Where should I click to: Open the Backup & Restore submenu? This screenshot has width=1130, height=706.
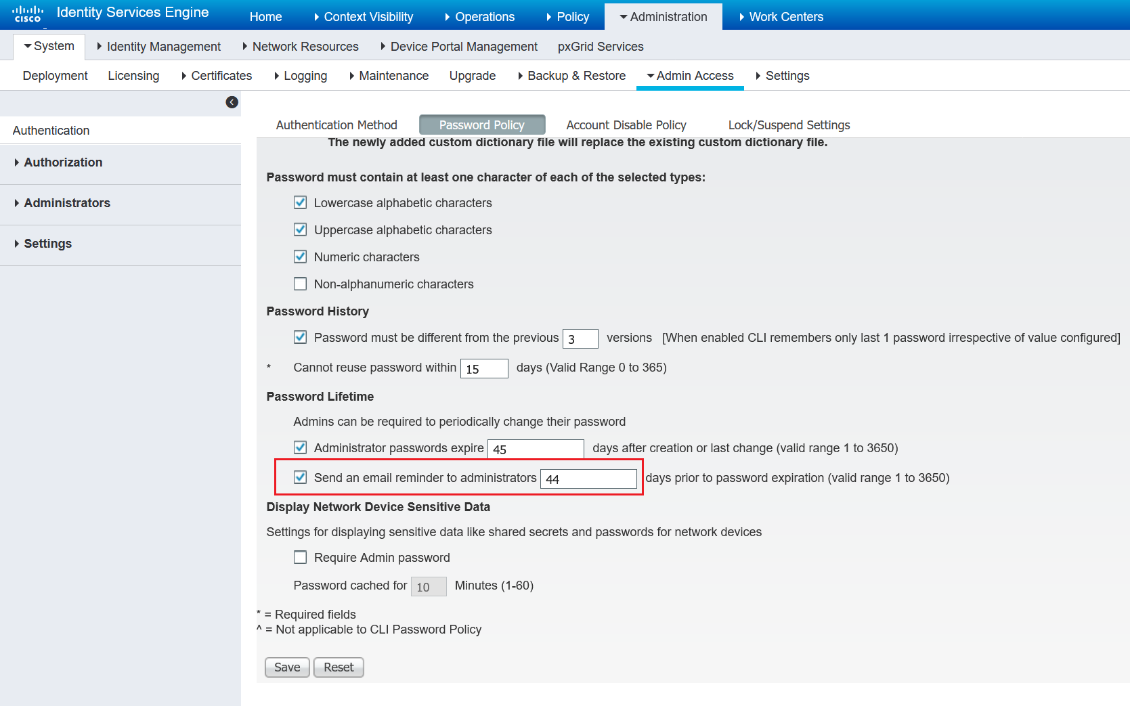(x=576, y=75)
